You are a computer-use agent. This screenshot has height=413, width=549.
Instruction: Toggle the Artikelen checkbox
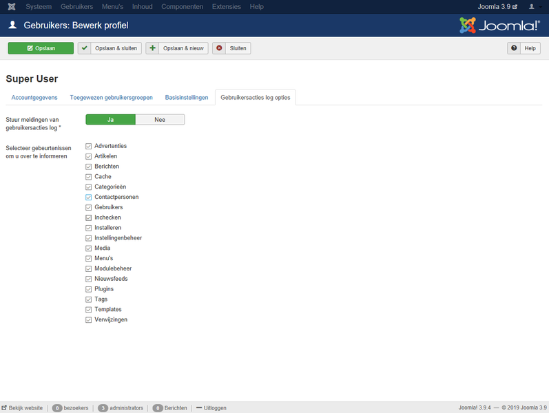click(89, 156)
